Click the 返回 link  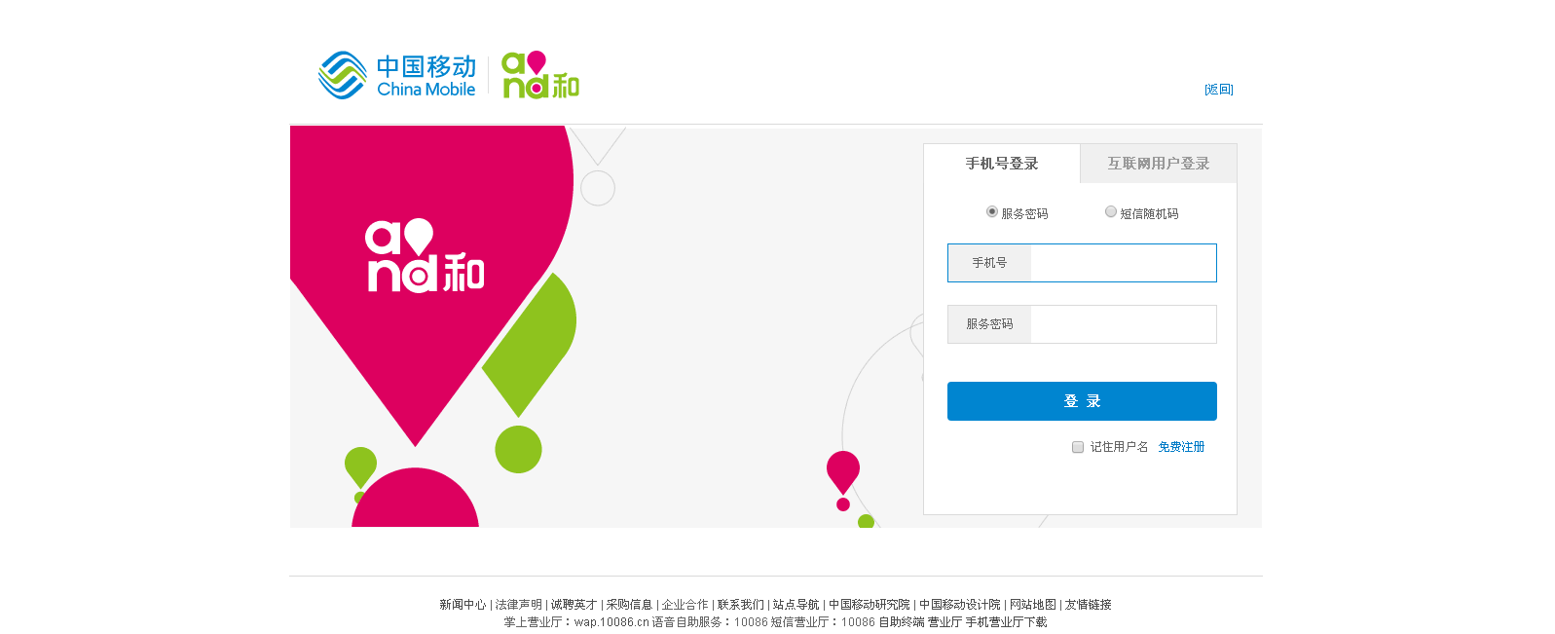pyautogui.click(x=1219, y=90)
